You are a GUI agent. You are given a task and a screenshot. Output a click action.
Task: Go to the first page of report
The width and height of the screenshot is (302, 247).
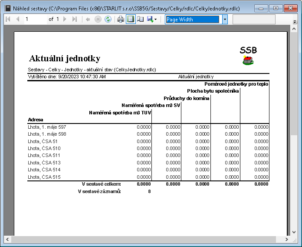point(7,19)
